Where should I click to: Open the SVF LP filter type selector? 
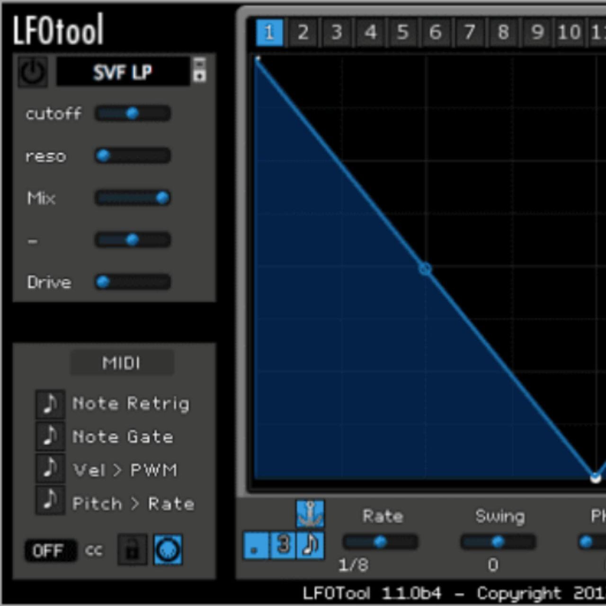pos(123,72)
